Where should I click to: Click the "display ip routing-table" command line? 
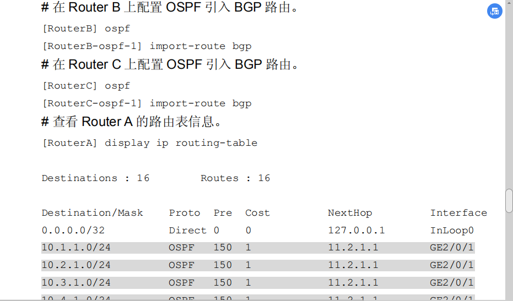[x=149, y=143]
